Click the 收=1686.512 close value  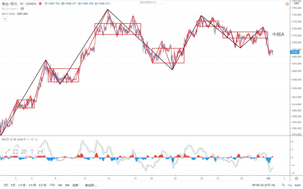[102, 3]
